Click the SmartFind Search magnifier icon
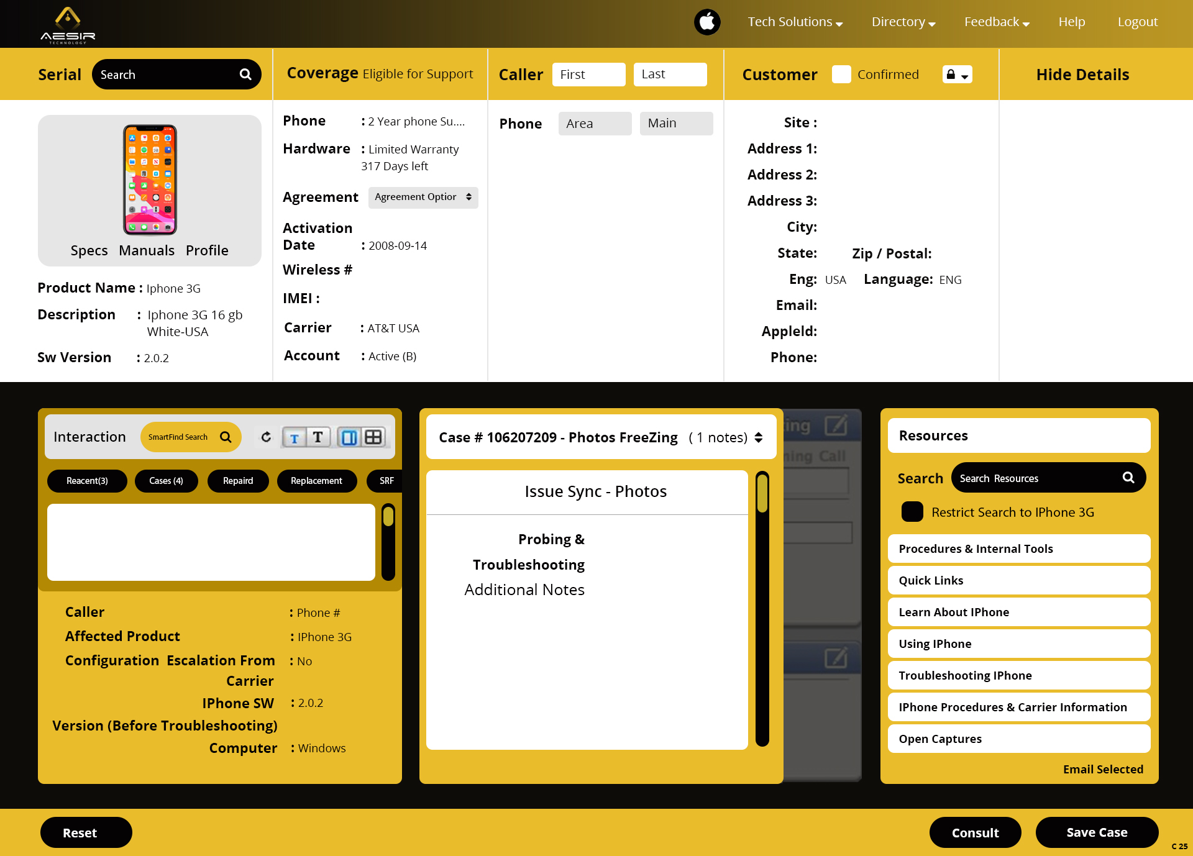The width and height of the screenshot is (1193, 856). pyautogui.click(x=226, y=437)
